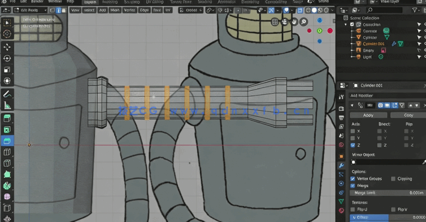Open the Render properties tab

[x=341, y=108]
